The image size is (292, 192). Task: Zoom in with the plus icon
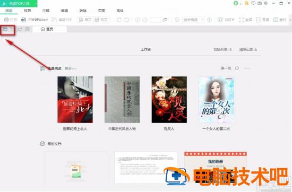pyautogui.click(x=210, y=20)
